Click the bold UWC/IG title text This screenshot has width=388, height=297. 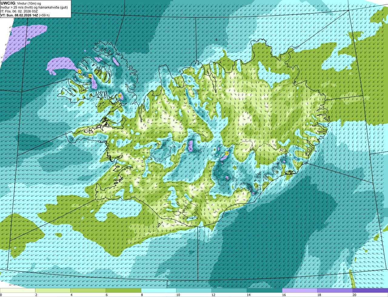[x=8, y=3]
